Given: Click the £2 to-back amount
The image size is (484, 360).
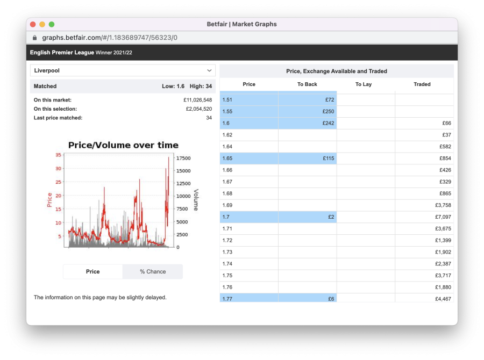Looking at the screenshot, I should pos(331,217).
